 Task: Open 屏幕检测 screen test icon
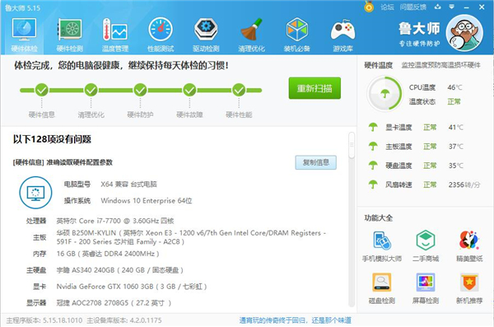426,283
